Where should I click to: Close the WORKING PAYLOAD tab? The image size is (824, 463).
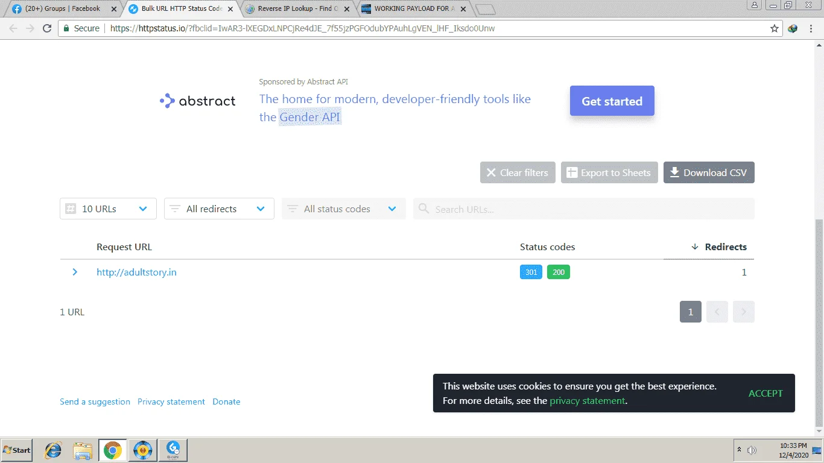[x=463, y=9]
